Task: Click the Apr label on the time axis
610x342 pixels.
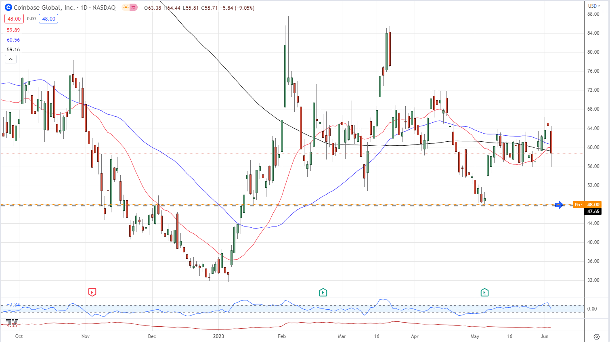Action: pos(415,336)
